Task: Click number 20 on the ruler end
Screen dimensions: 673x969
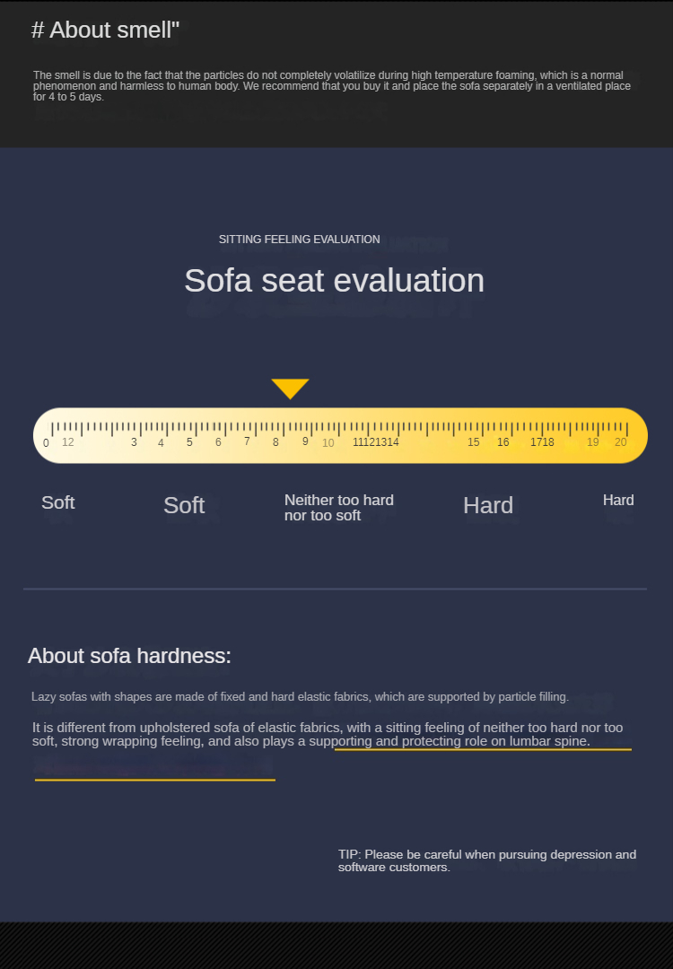Action: (x=620, y=441)
